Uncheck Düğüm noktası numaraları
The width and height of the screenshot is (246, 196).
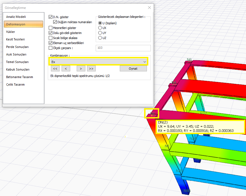pos(55,22)
